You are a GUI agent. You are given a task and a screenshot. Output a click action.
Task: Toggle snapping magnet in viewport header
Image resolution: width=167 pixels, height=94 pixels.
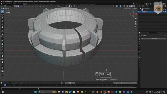(x=69, y=6)
